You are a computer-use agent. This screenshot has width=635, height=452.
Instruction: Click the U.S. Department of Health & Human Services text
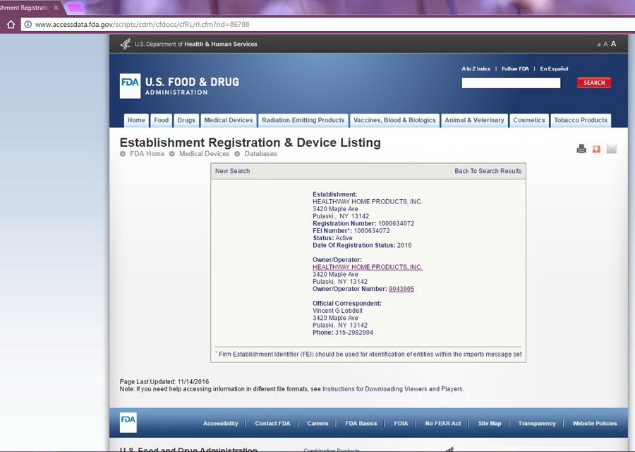coord(195,44)
